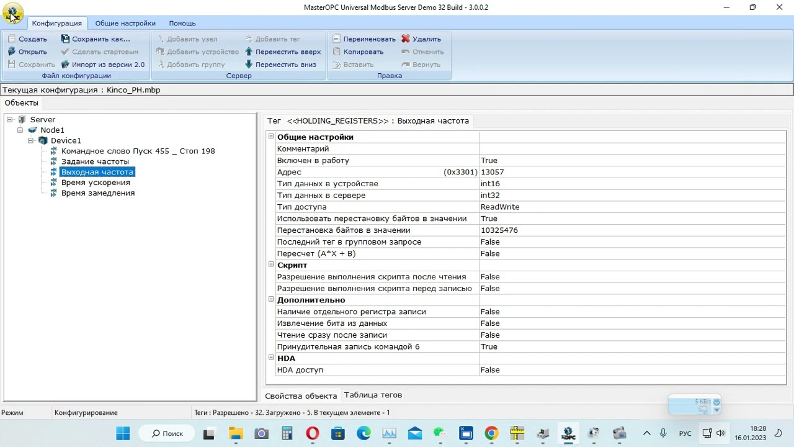Click tag icon beside Время замедления
The height and width of the screenshot is (447, 794).
[x=53, y=193]
